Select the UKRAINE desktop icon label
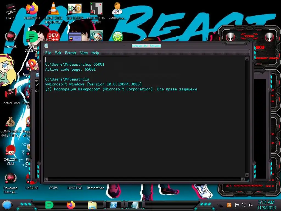 (32, 188)
